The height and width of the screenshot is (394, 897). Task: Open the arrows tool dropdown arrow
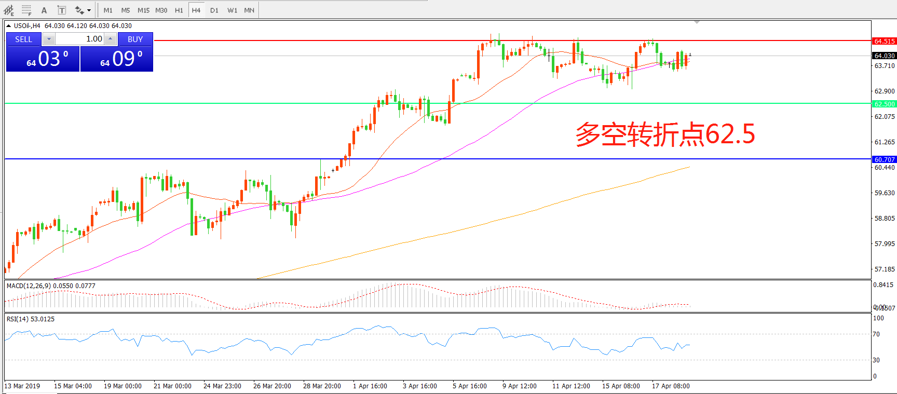coord(89,10)
